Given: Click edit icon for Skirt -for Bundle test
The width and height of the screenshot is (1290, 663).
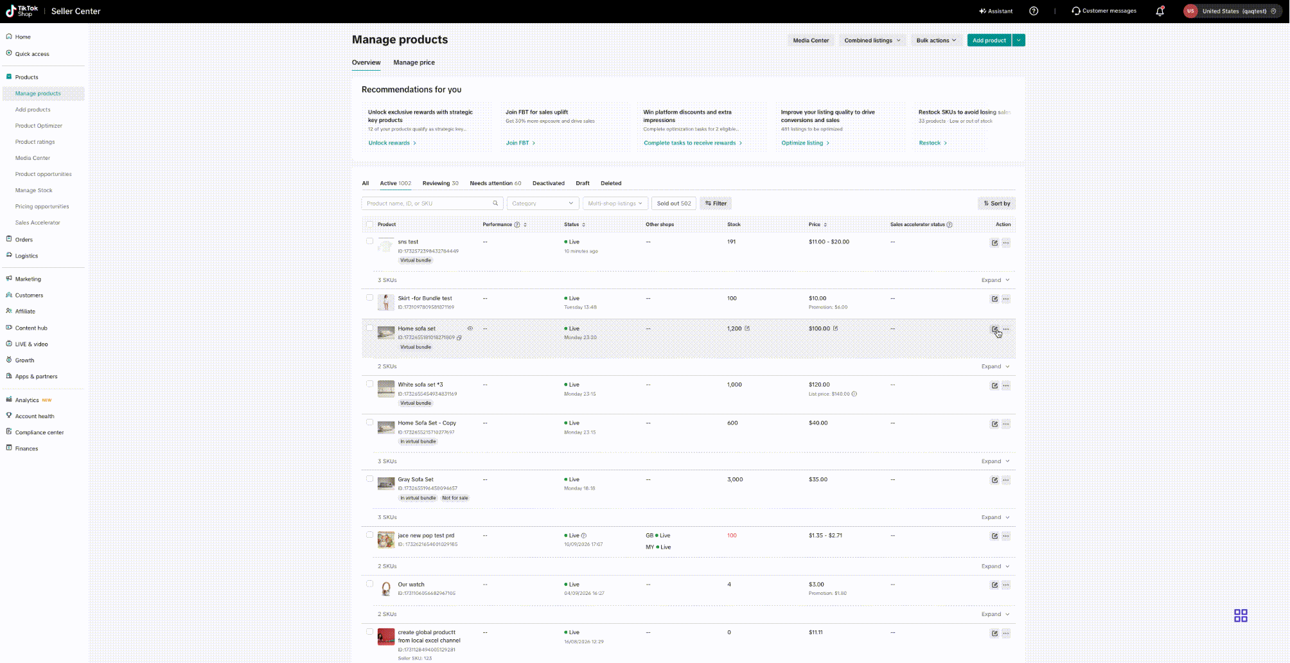Looking at the screenshot, I should [x=994, y=299].
